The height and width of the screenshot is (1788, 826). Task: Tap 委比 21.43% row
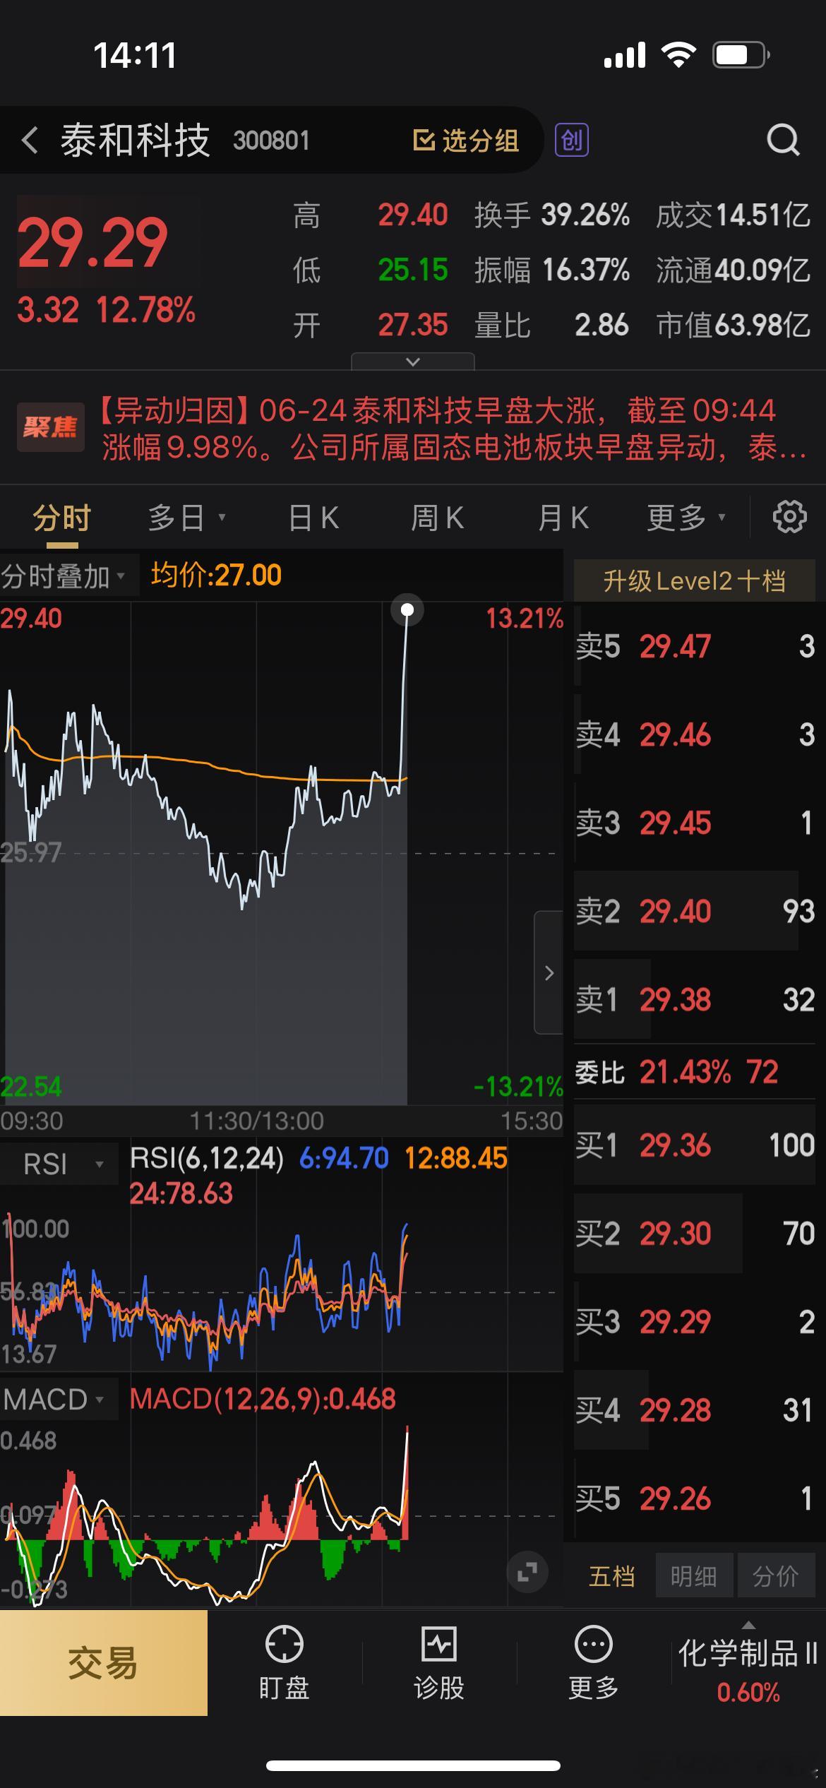tap(695, 1072)
